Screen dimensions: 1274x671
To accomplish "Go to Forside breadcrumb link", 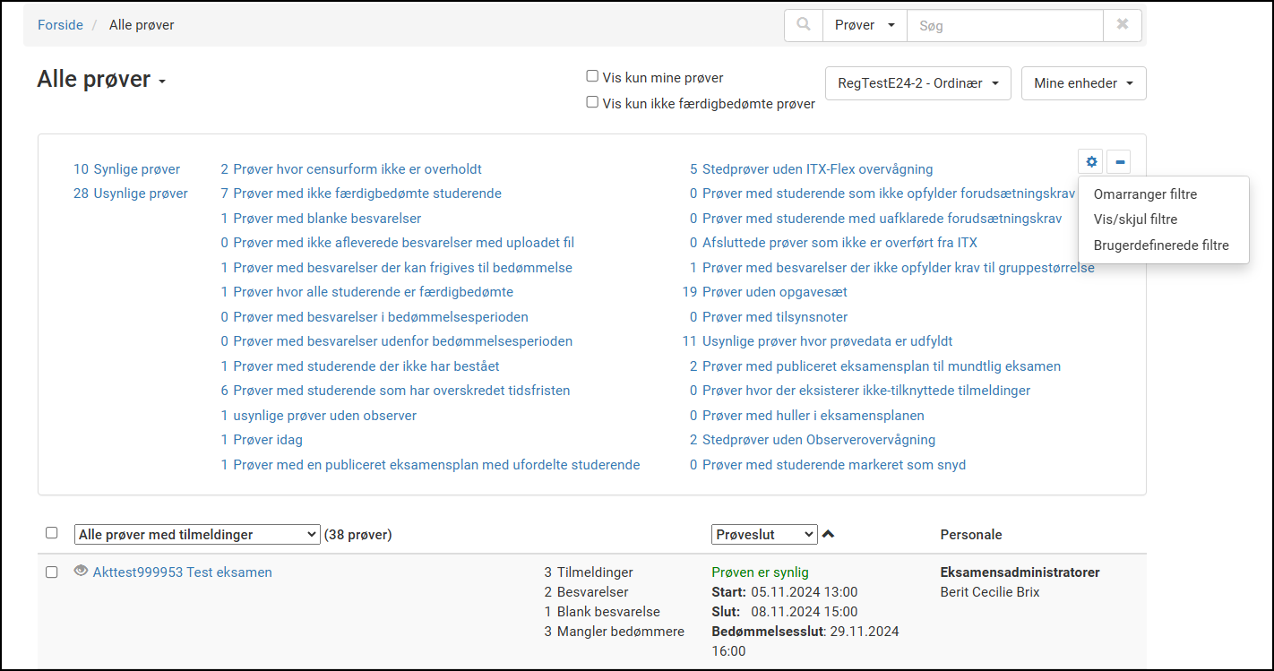I will tap(60, 25).
